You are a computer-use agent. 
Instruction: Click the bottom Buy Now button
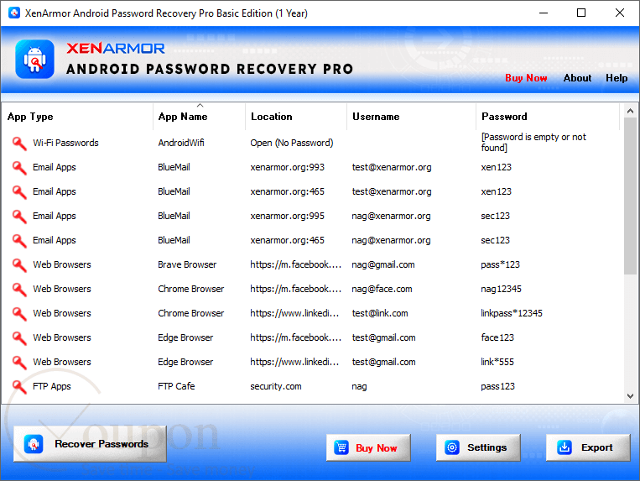pyautogui.click(x=368, y=447)
